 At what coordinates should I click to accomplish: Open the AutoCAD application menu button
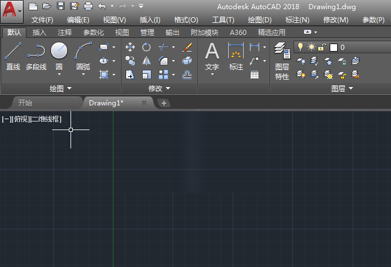tap(11, 10)
